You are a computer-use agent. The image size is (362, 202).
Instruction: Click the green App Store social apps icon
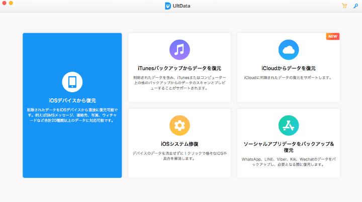[x=289, y=125]
